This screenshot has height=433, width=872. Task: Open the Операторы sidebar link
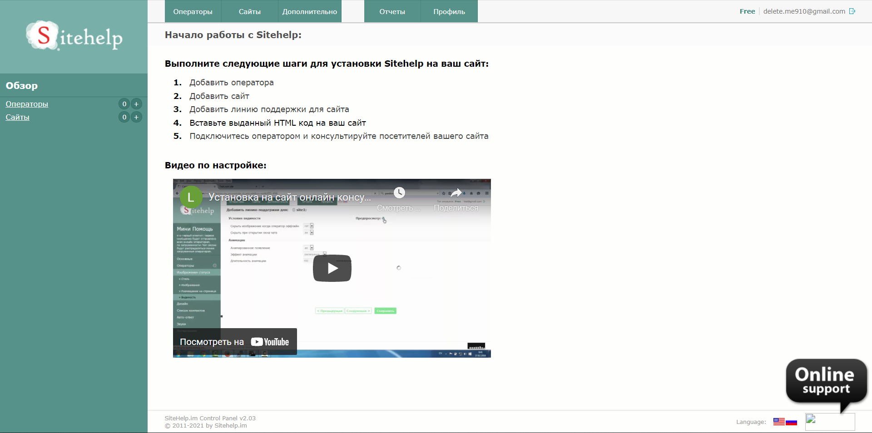pyautogui.click(x=27, y=104)
